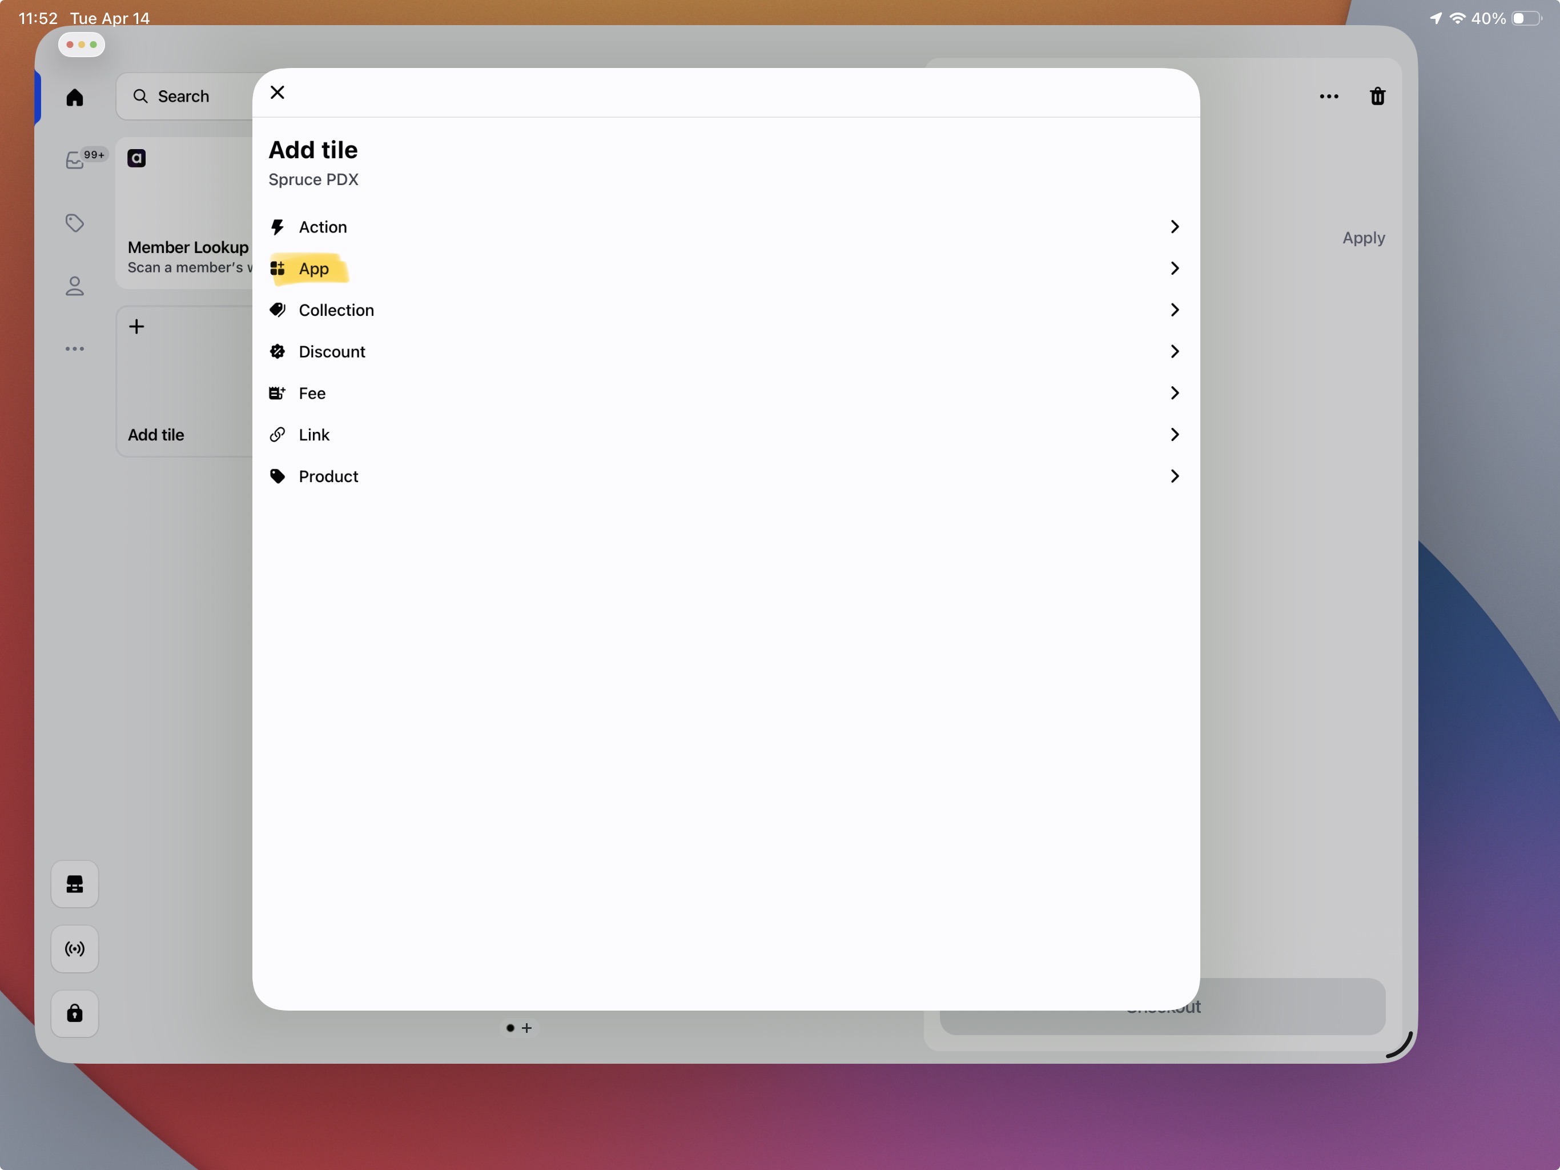Expand the Collection tile options
This screenshot has height=1170, width=1560.
click(x=725, y=310)
